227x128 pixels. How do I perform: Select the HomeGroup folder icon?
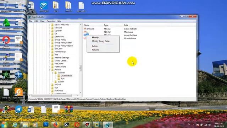point(52,52)
